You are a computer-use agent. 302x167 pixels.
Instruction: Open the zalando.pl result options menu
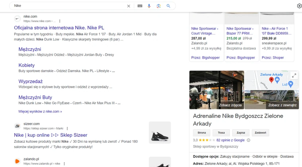point(64,163)
